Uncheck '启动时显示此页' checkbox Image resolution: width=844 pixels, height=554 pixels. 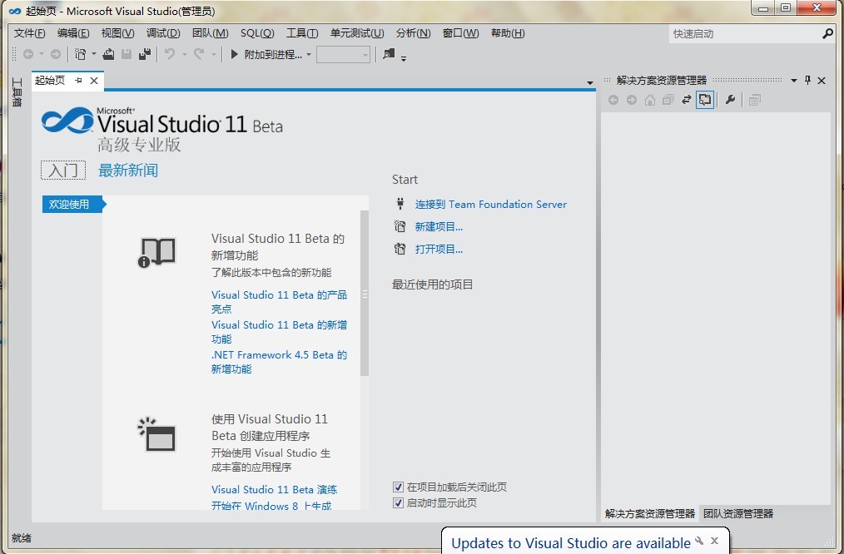398,502
